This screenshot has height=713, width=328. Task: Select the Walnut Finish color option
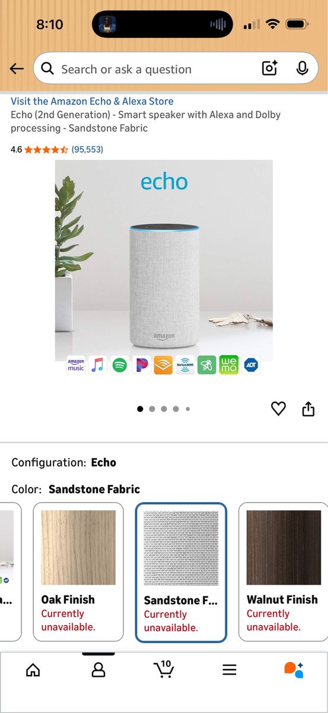283,572
